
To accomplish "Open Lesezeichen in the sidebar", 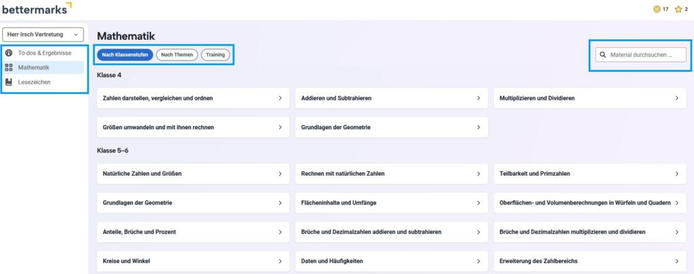I will point(34,82).
